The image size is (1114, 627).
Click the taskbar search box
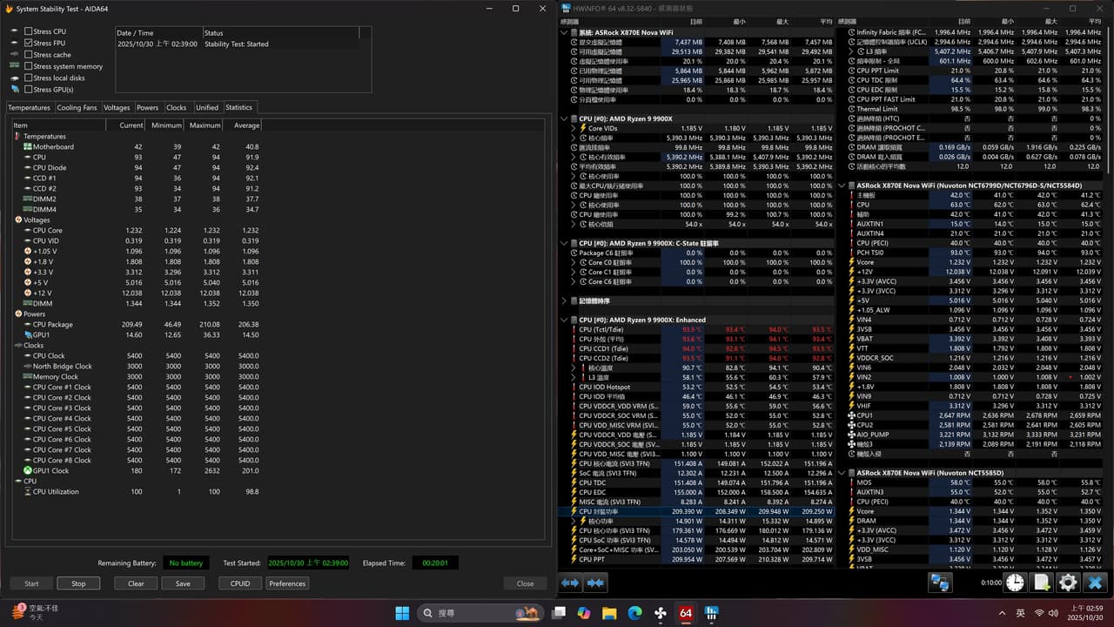pos(480,613)
